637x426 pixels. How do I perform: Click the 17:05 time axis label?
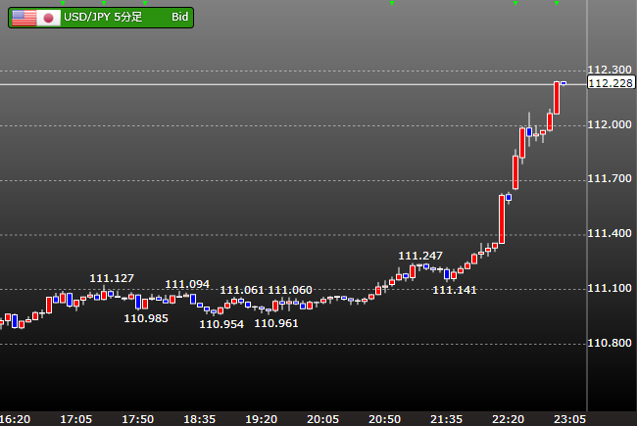coord(76,419)
